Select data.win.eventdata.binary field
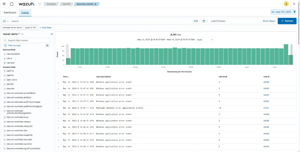Image resolution: width=300 pixels, height=152 pixels. pyautogui.click(x=18, y=117)
